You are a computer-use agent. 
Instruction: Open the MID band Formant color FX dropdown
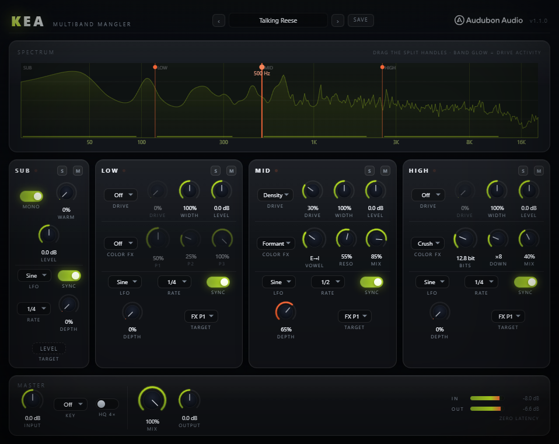276,243
